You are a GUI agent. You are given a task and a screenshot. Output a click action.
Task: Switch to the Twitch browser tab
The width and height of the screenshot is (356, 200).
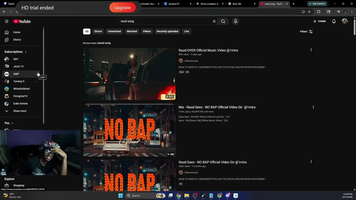tap(11, 4)
